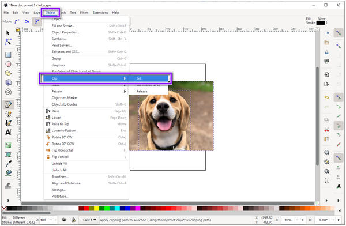Click the opacity value field
Viewport: 346px width, 226px height.
click(44, 220)
